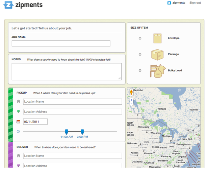The image size is (209, 170).
Task: Click the pickup calendar icon
Action: 18,122
